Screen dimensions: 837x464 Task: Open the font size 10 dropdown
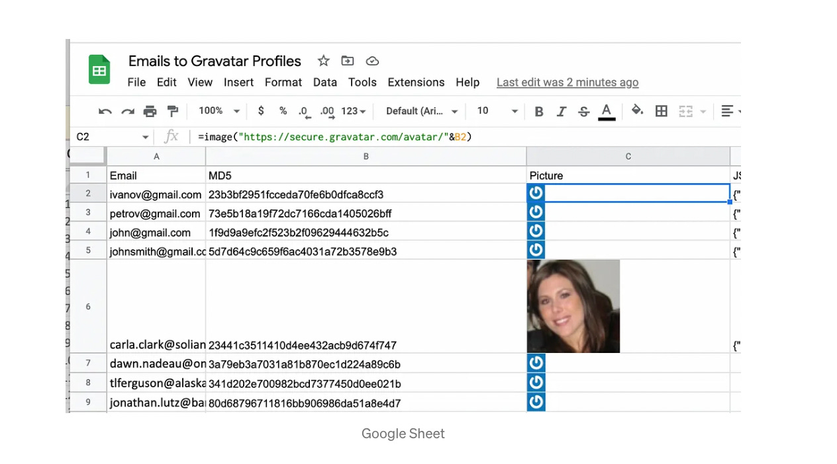(x=497, y=111)
